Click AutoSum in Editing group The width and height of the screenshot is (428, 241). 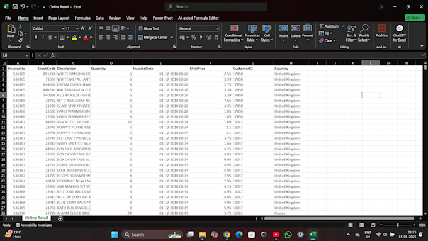pos(329,26)
